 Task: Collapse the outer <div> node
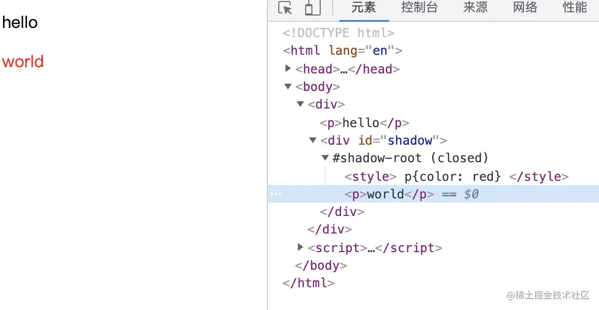[301, 104]
